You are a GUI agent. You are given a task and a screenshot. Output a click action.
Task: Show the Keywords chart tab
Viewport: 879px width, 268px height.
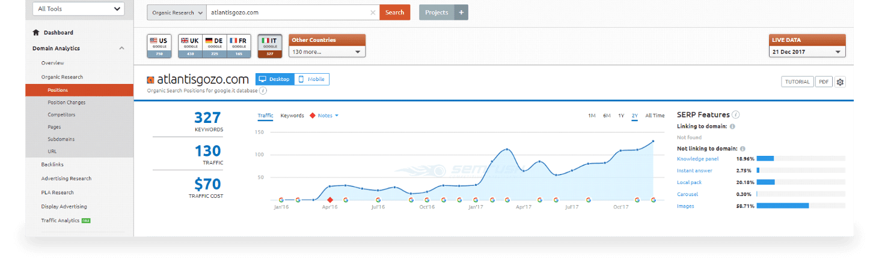click(x=292, y=116)
